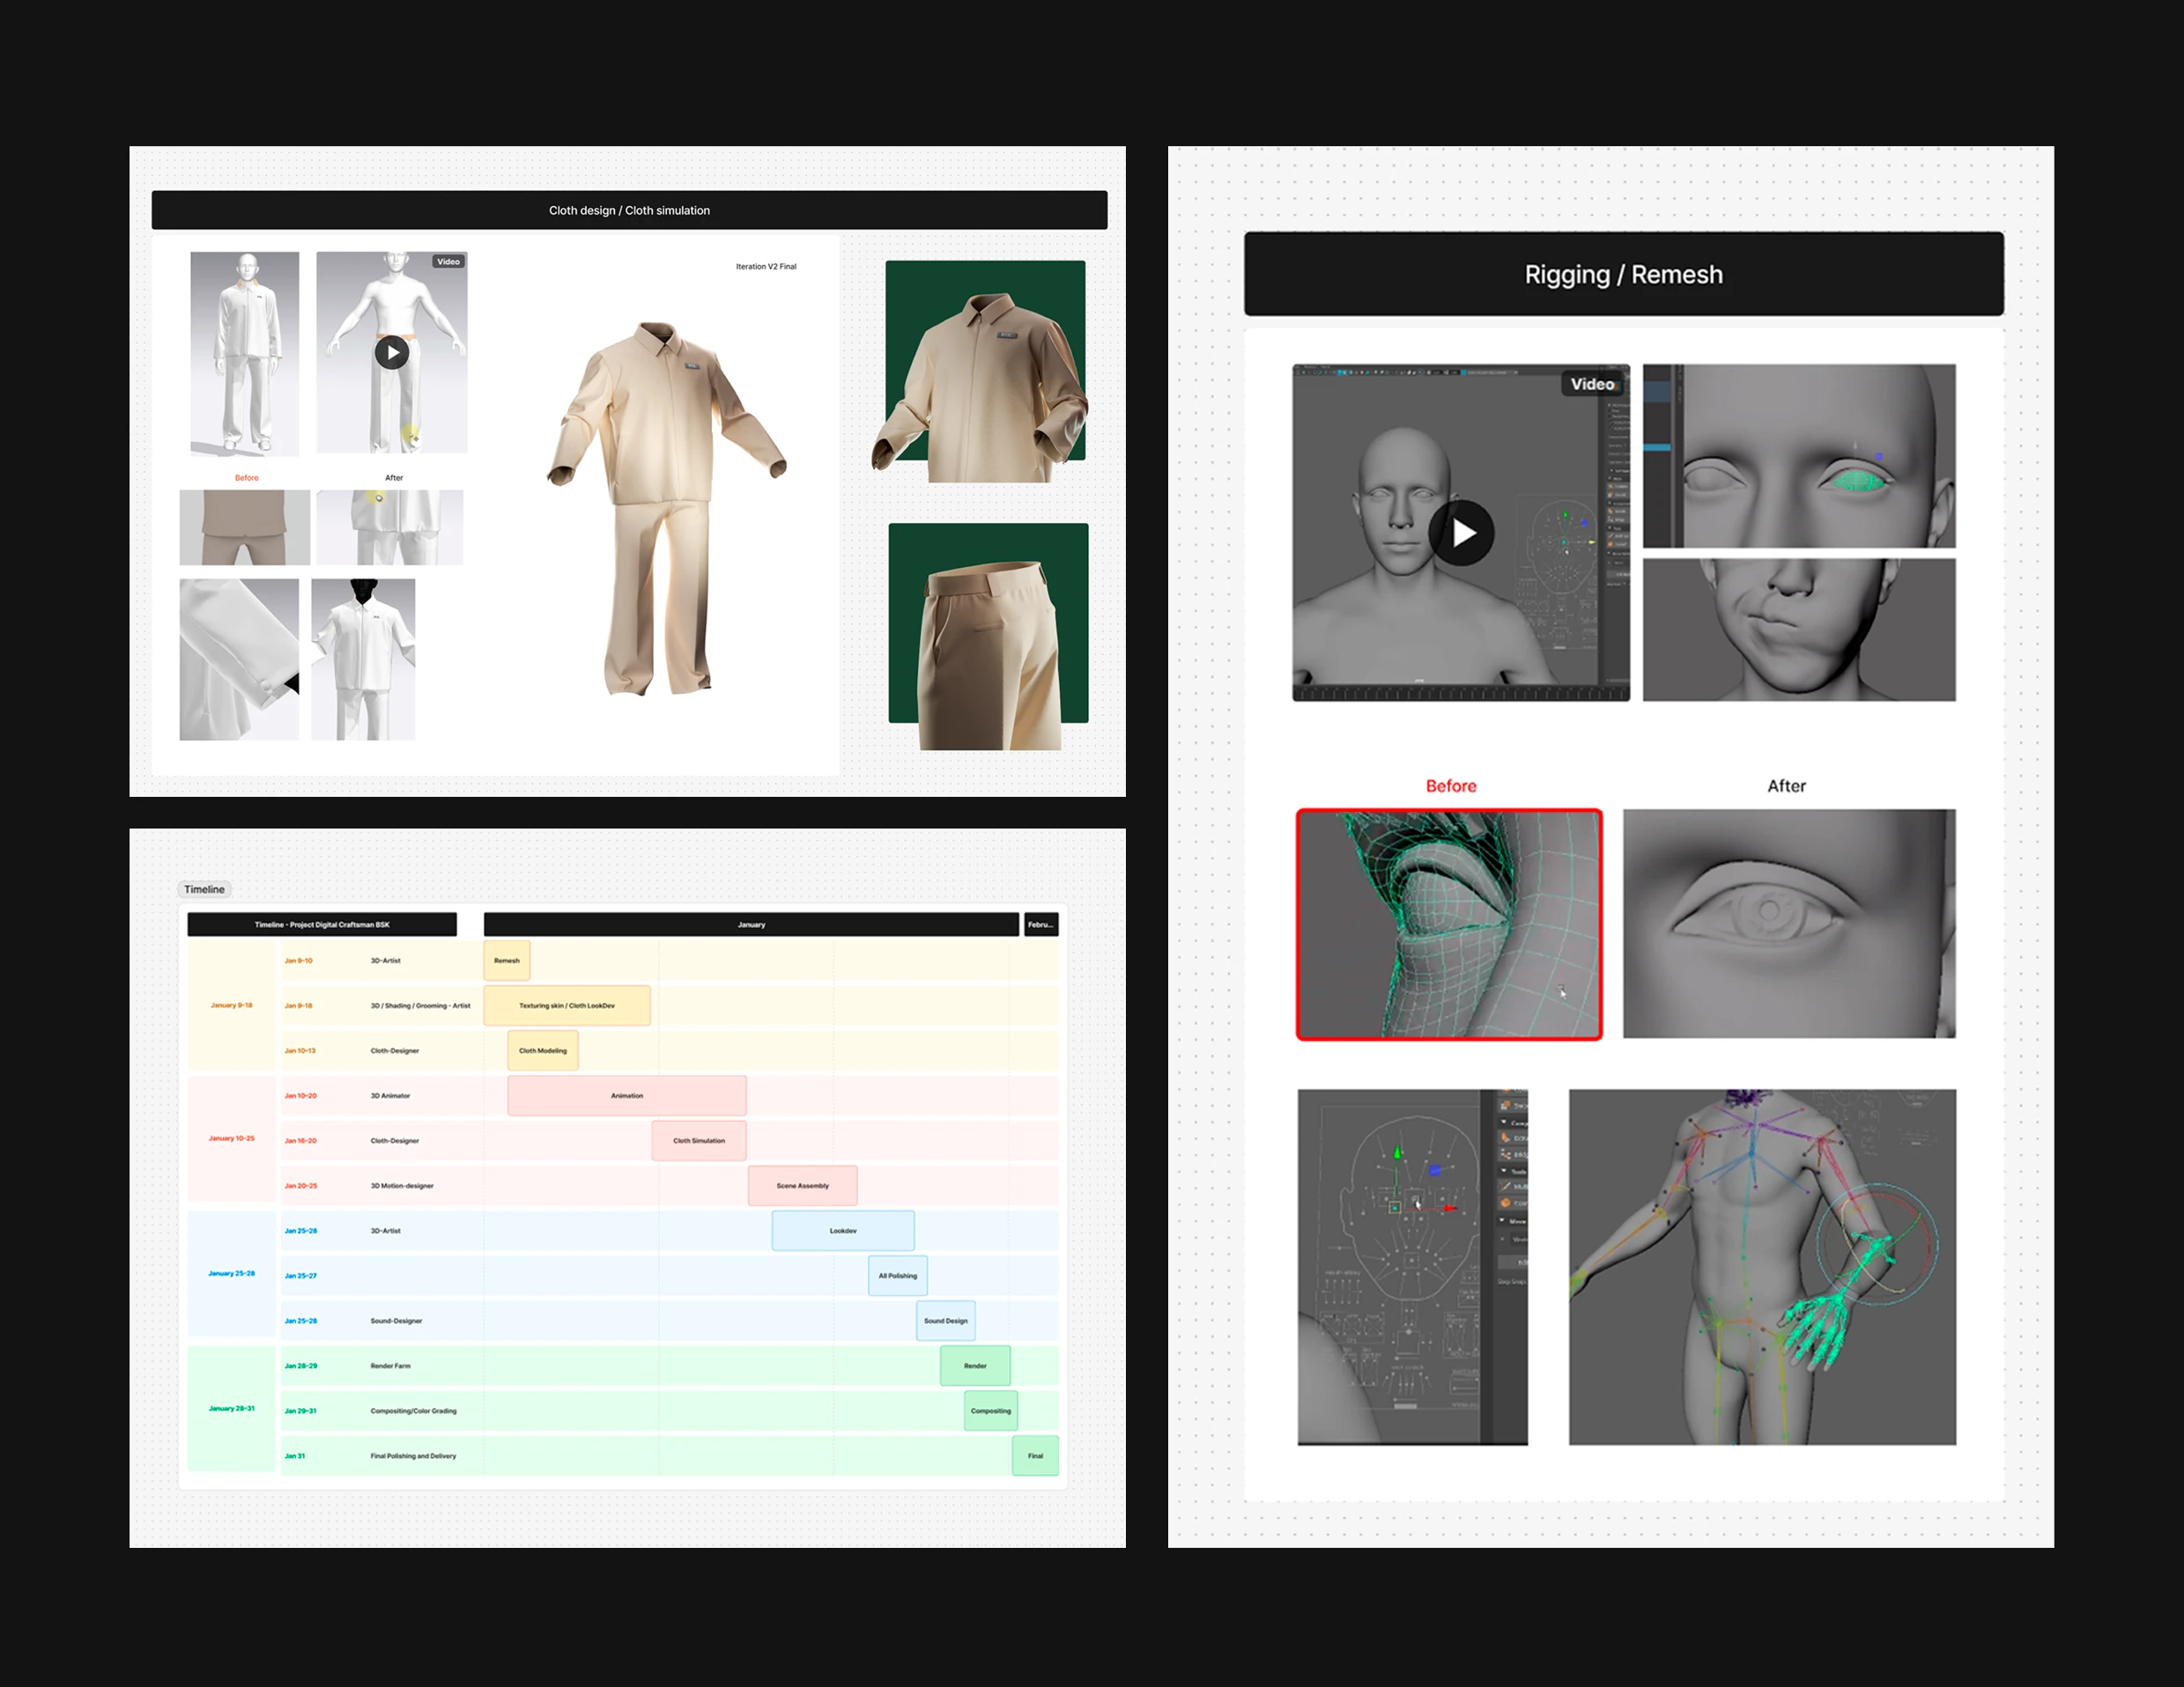
Task: Click the Timeline pill label above the project schedule
Action: coord(204,888)
